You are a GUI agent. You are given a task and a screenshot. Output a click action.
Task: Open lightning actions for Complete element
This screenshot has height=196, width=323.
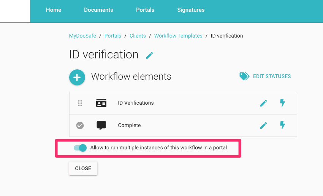coord(282,125)
